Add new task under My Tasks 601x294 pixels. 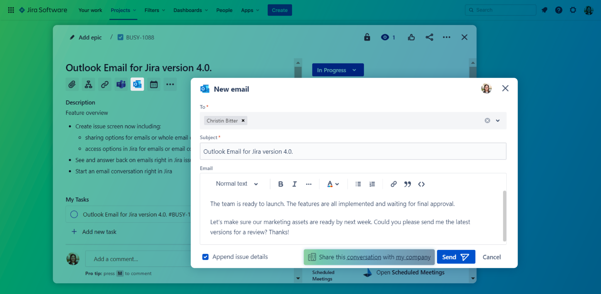click(99, 232)
